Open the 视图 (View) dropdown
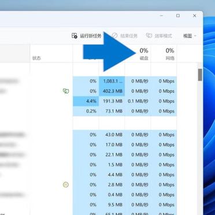Viewport: 215px width, 215px height. pyautogui.click(x=190, y=36)
